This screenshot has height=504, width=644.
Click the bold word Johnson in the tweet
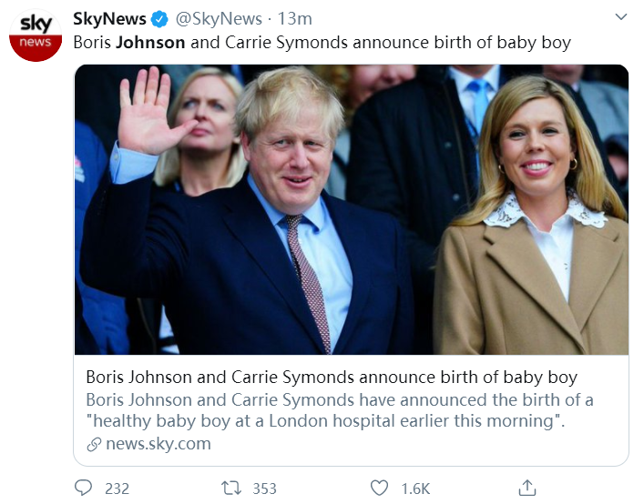tap(150, 42)
